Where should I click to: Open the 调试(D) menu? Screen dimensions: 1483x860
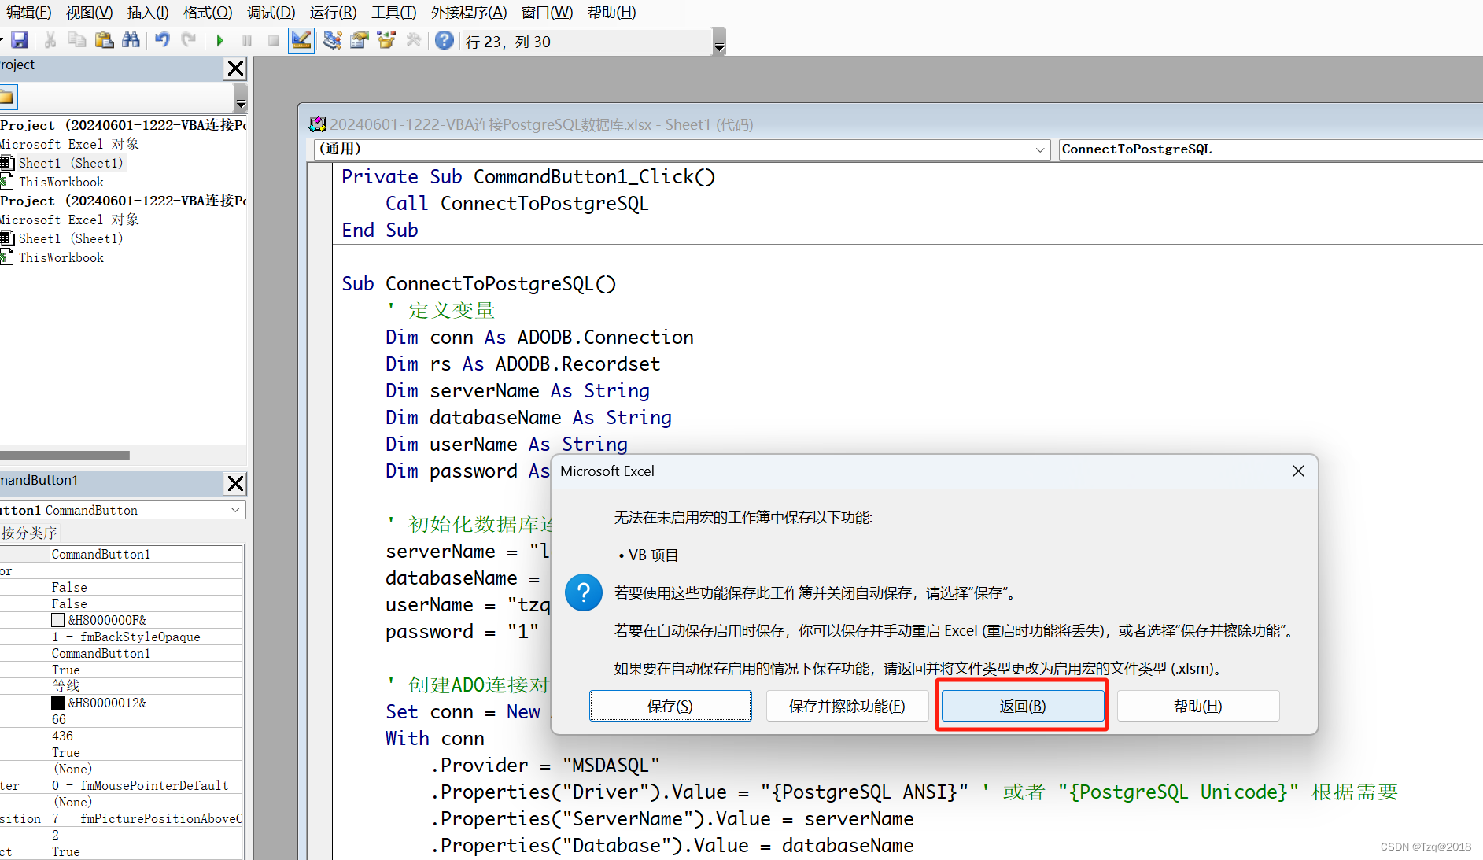click(271, 12)
